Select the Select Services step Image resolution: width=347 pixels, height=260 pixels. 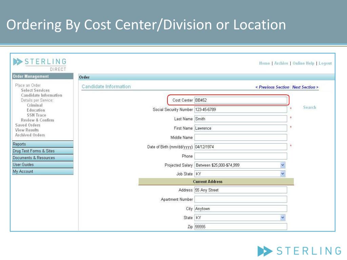pyautogui.click(x=35, y=90)
